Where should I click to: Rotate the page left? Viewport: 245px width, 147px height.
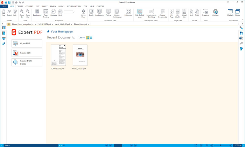tap(191, 13)
